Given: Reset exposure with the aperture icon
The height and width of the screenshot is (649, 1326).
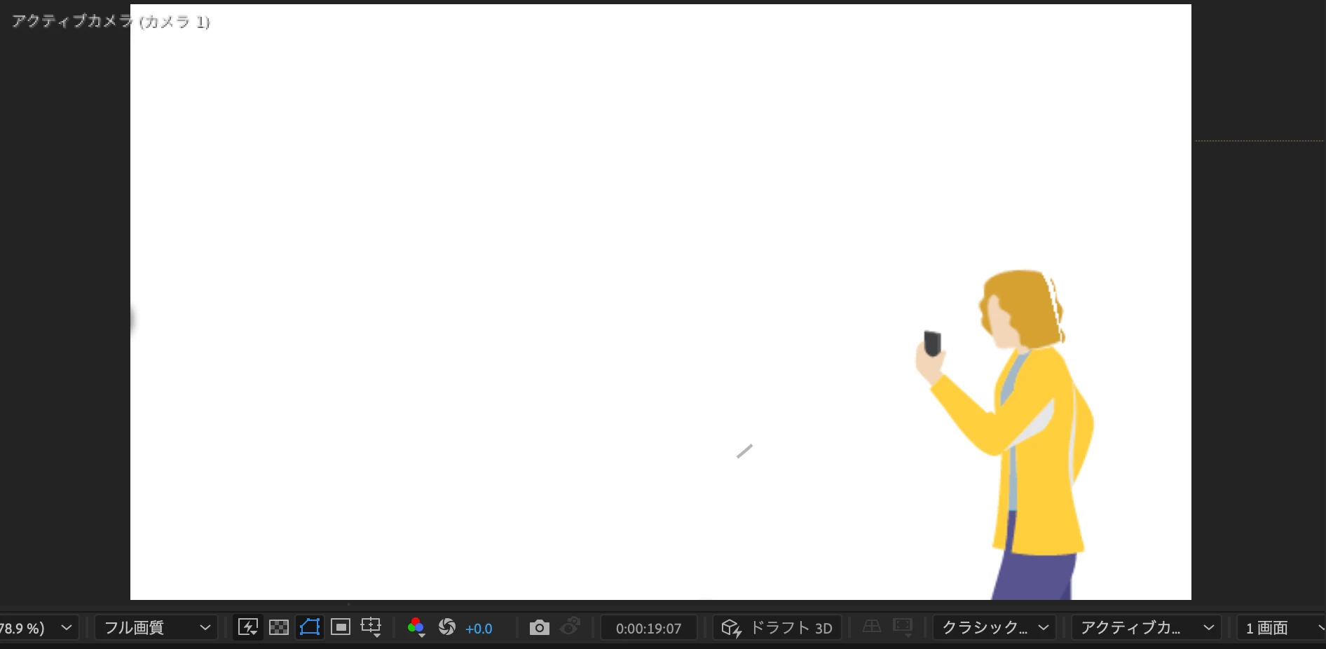Looking at the screenshot, I should pos(447,627).
